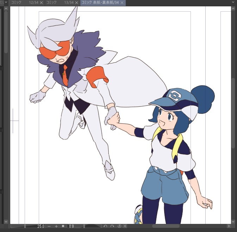Click the horizontal scrollbar right arrow
This screenshot has width=237, height=232.
click(229, 226)
